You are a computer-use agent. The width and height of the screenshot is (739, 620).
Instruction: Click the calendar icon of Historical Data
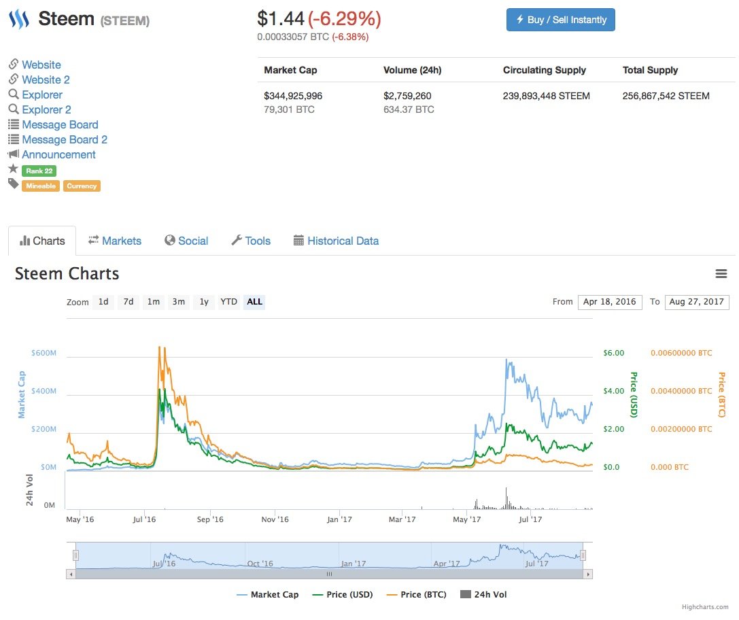pyautogui.click(x=298, y=240)
